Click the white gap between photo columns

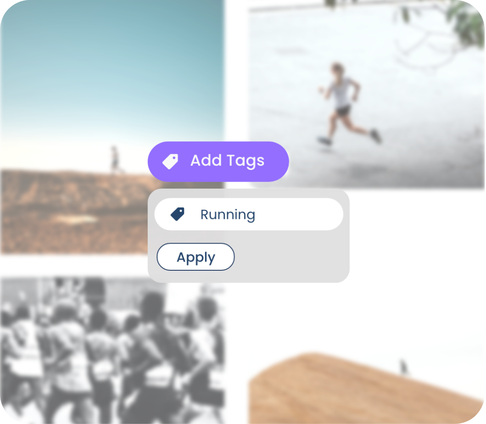236,93
